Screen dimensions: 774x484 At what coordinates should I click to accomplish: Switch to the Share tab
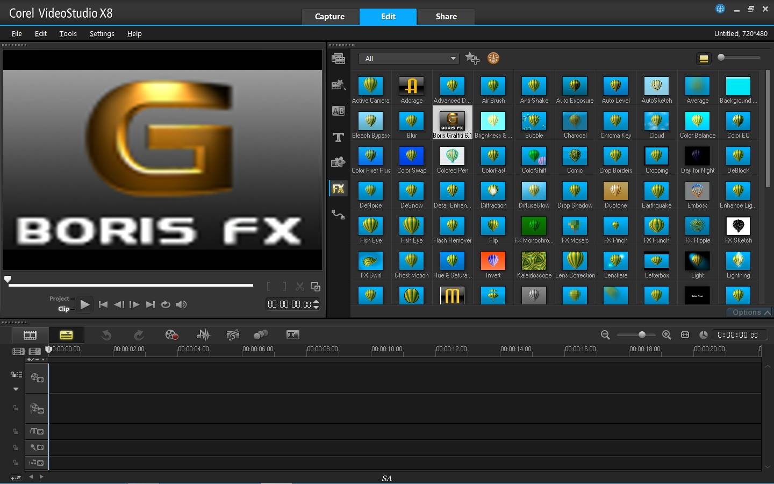(x=446, y=17)
